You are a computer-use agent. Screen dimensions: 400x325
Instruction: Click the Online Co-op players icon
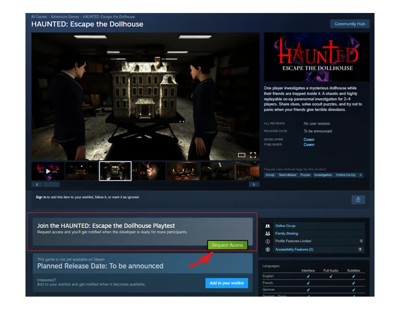(x=268, y=226)
